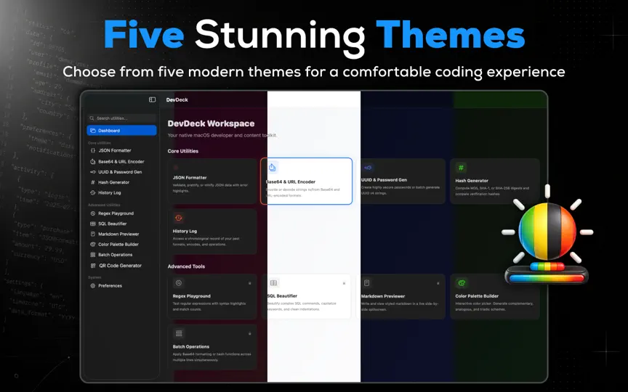The image size is (628, 392).
Task: Click gear icon beside Preferences
Action: point(93,286)
